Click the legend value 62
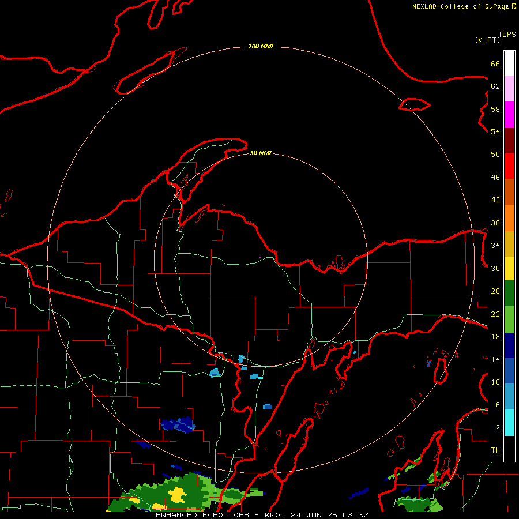The width and height of the screenshot is (519, 519). click(x=495, y=86)
